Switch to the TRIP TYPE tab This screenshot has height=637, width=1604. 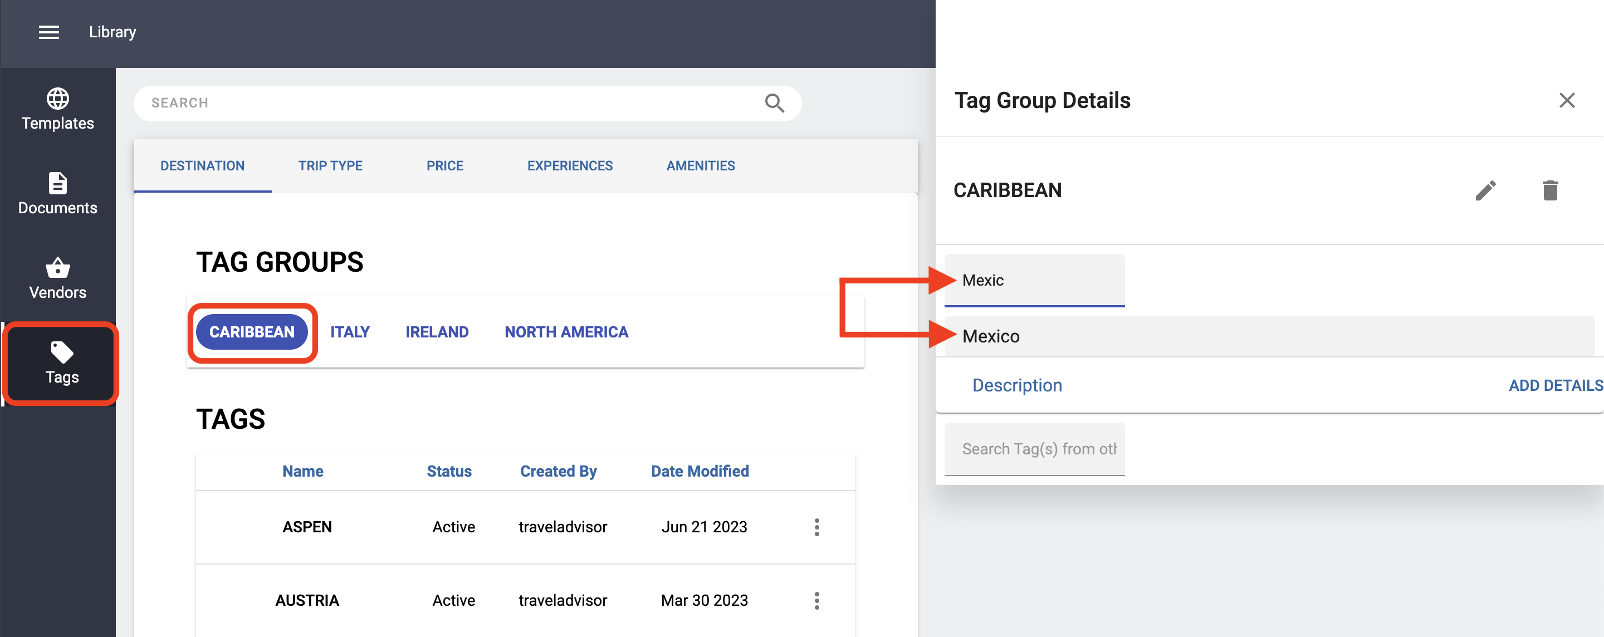[x=330, y=165]
